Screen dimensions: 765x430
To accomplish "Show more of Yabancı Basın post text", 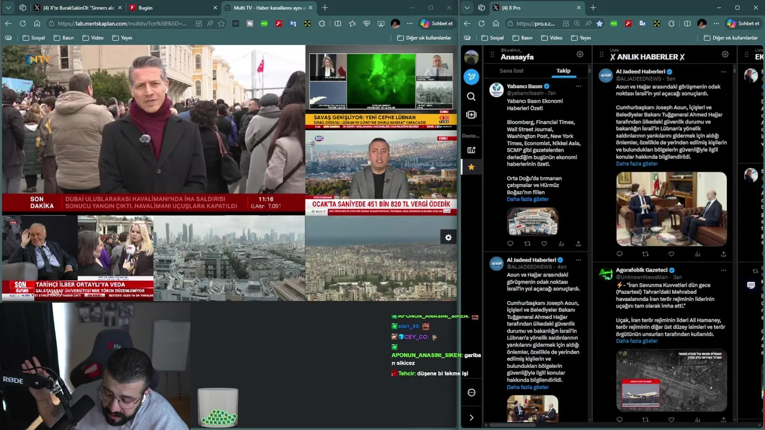I will click(528, 199).
